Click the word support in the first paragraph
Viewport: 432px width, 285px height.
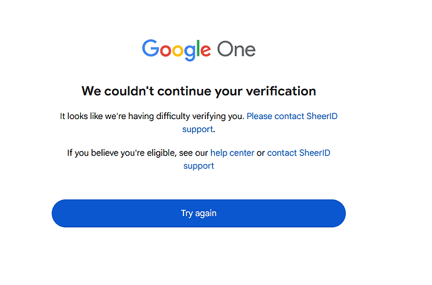(x=198, y=129)
